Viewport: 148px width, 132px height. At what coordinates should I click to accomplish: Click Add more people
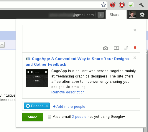[x=69, y=107]
